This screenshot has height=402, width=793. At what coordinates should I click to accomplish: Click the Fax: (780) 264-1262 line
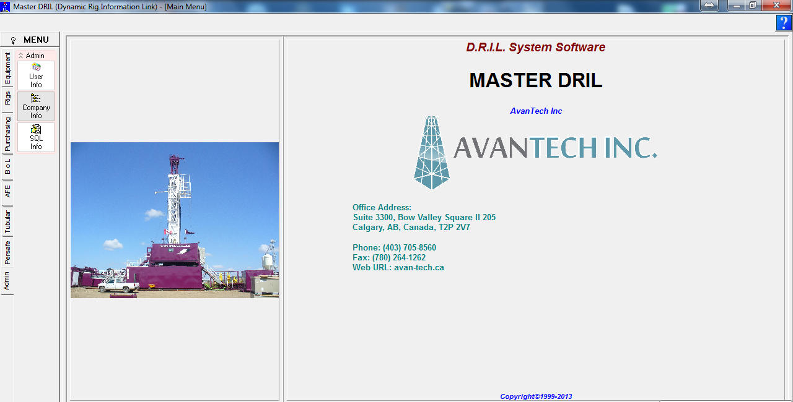click(389, 258)
